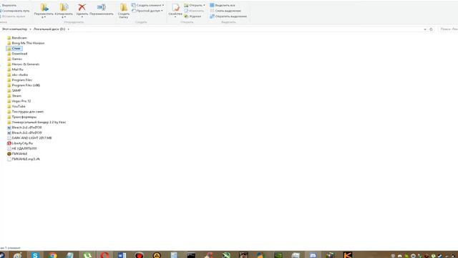Click the search field at the right

click(448, 29)
